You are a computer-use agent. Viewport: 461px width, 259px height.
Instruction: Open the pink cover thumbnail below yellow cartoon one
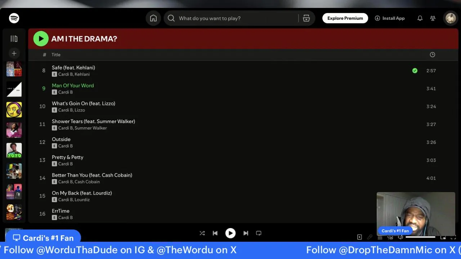(x=14, y=130)
